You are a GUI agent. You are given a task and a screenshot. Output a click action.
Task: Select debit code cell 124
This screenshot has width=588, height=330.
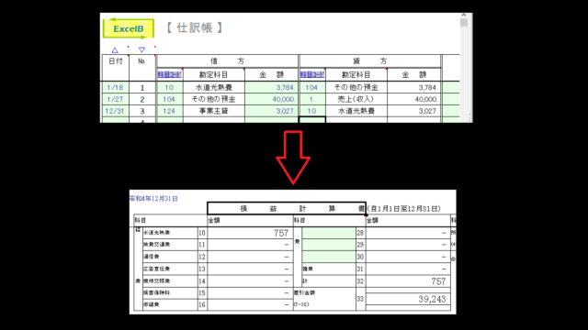[x=169, y=111]
